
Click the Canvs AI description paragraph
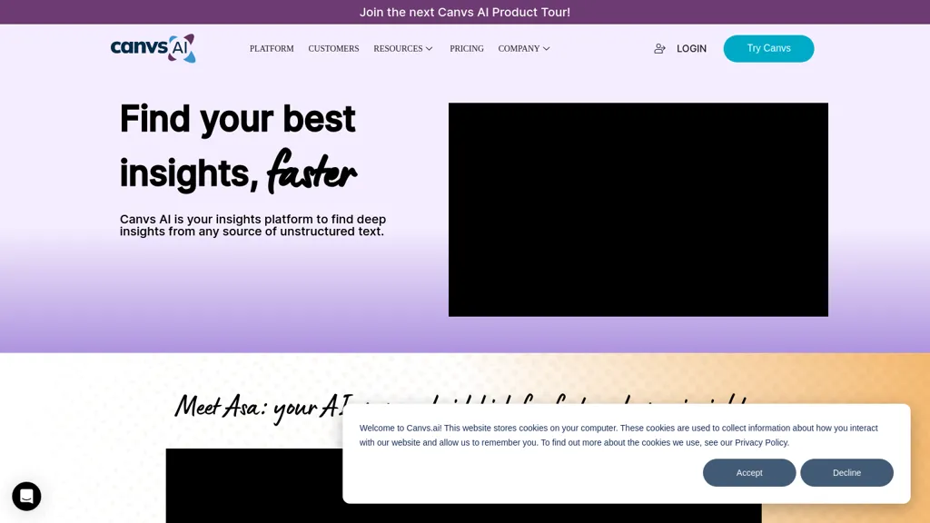click(253, 225)
